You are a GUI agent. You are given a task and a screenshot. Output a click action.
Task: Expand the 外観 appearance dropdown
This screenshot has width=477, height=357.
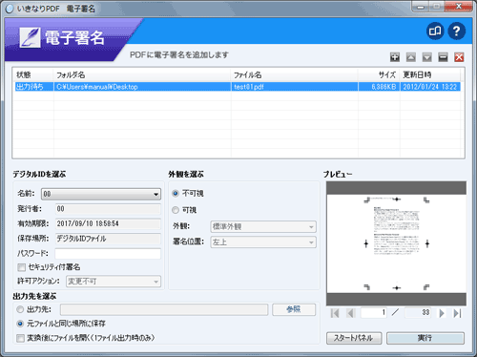coord(263,226)
